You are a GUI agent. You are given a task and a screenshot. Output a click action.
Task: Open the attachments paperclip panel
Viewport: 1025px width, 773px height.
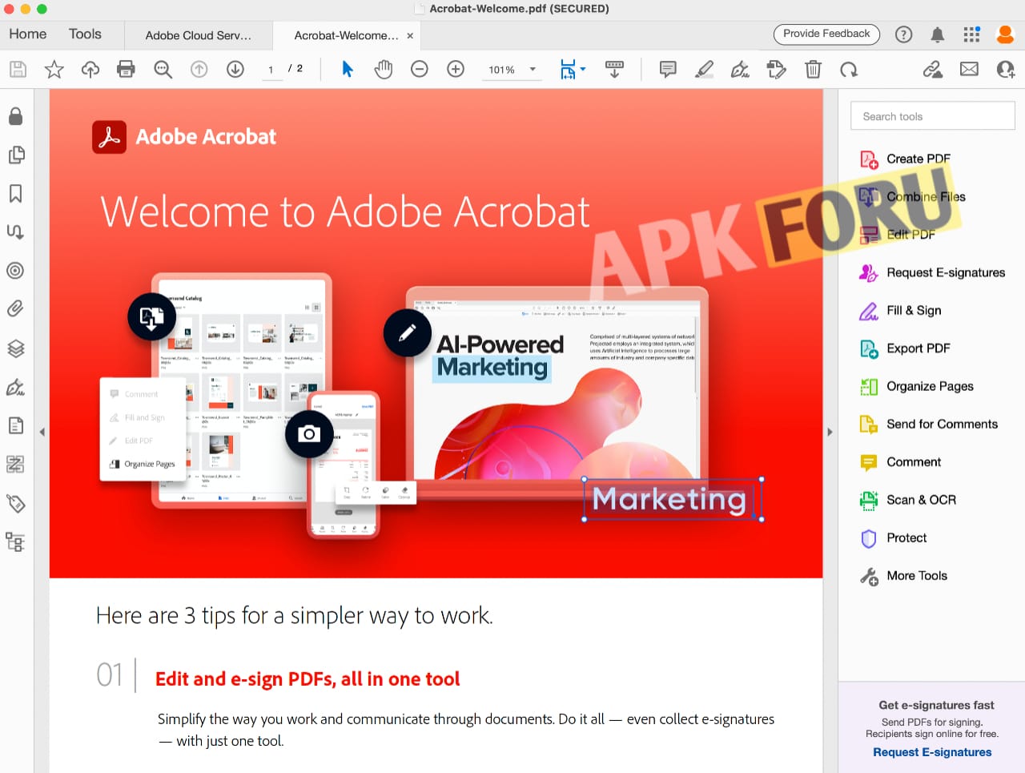(15, 308)
